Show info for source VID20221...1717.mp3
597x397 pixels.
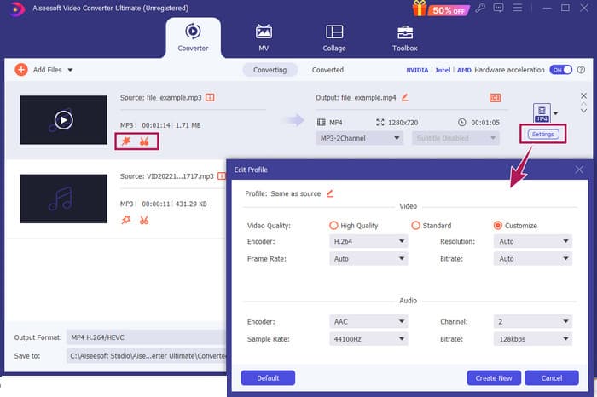tap(222, 176)
